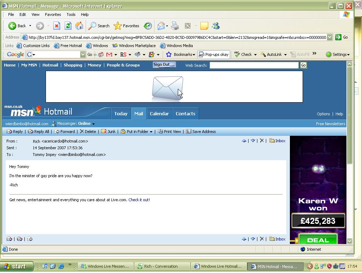Go to next message using top down arrow
The width and height of the screenshot is (362, 273).
click(253, 141)
